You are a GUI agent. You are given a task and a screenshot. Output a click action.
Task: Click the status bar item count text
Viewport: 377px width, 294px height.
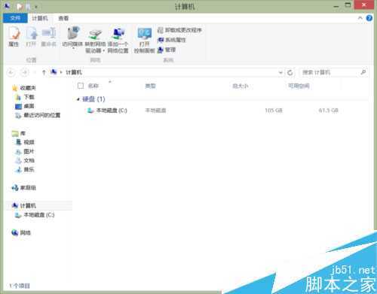tap(20, 286)
